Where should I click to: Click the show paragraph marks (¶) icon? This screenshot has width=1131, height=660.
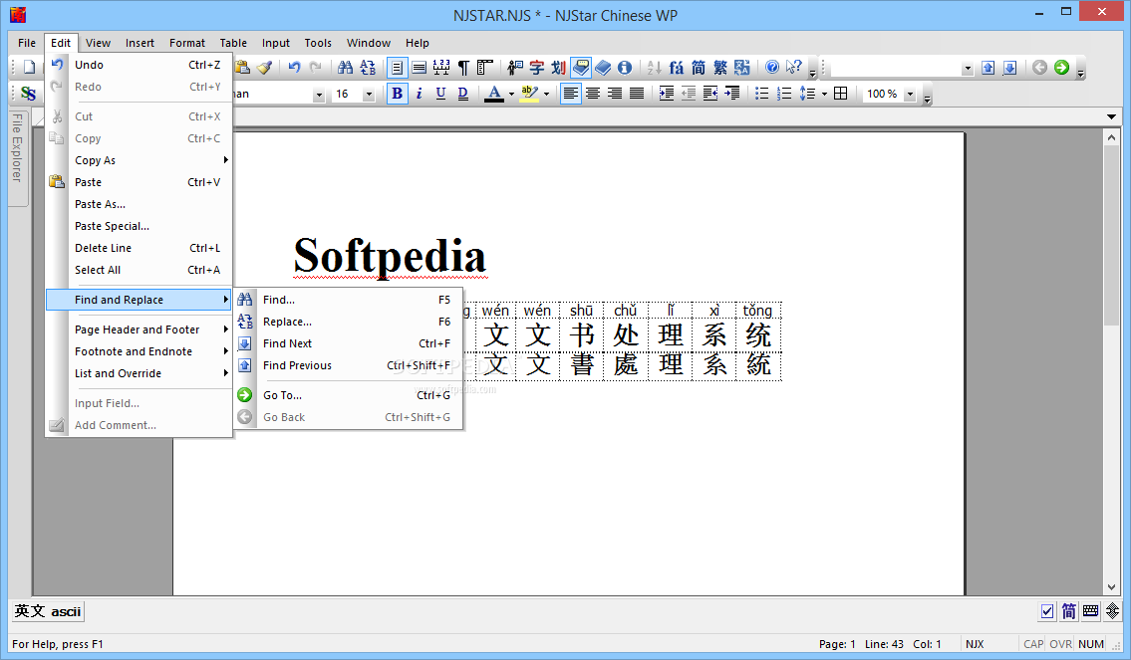[x=463, y=68]
